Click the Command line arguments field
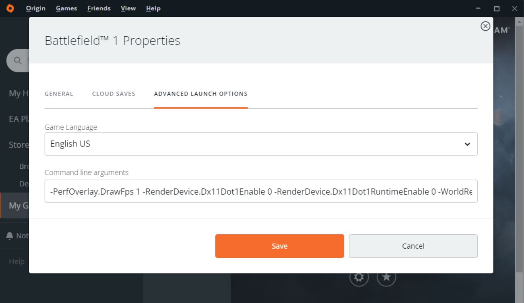The image size is (524, 303). click(x=261, y=191)
